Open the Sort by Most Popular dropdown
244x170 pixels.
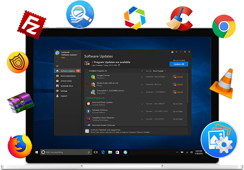pyautogui.click(x=159, y=71)
